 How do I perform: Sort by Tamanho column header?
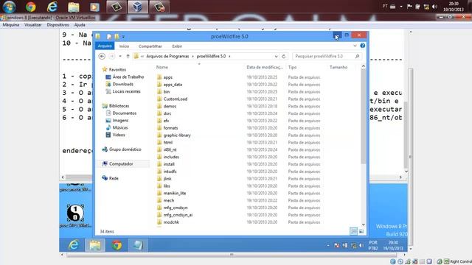pyautogui.click(x=339, y=67)
